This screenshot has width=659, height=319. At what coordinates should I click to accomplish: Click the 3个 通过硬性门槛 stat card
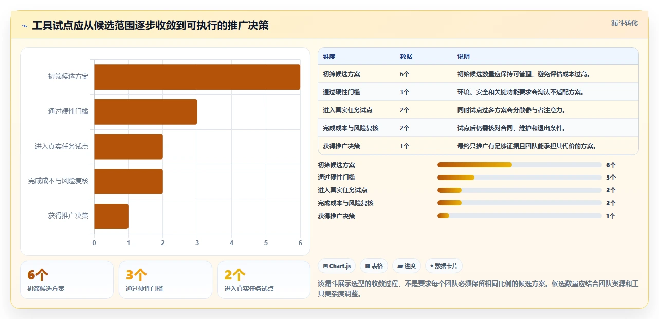tap(166, 280)
